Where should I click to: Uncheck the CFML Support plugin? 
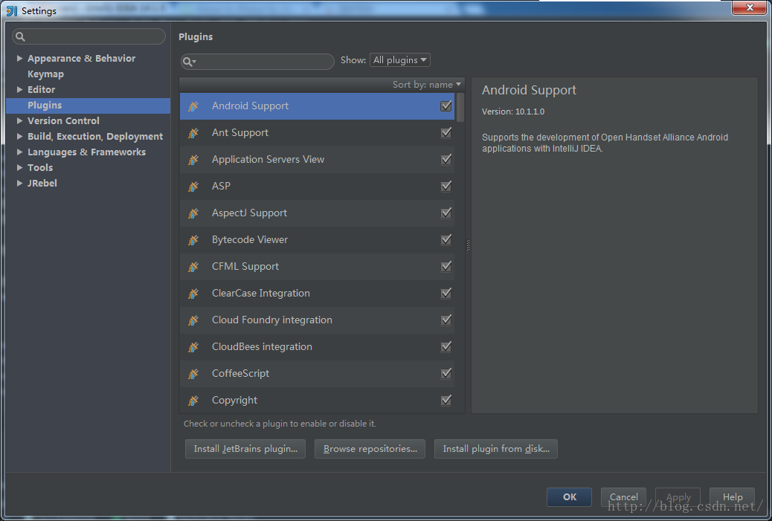click(446, 266)
